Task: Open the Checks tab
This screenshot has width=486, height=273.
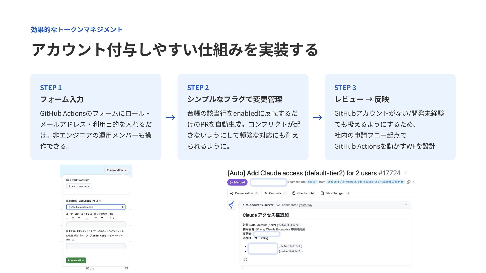Action: coord(303,193)
